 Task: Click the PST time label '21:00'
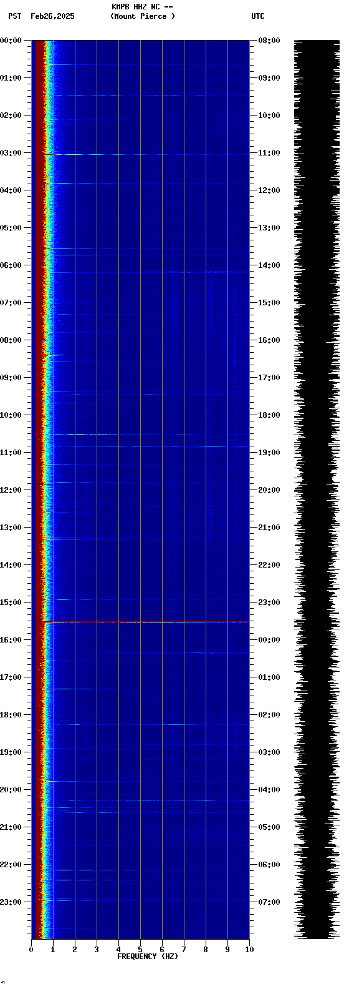pyautogui.click(x=11, y=827)
